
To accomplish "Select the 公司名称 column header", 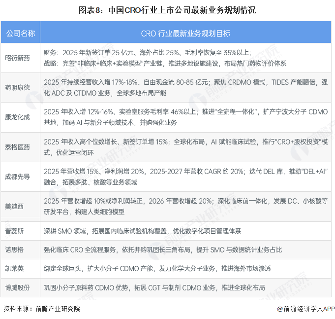I will pyautogui.click(x=20, y=34).
